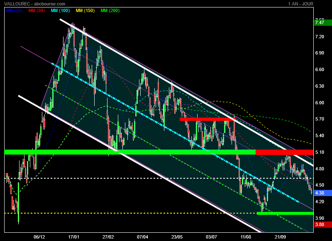
Task: Click the 4.50 price axis label
Action: point(320,185)
